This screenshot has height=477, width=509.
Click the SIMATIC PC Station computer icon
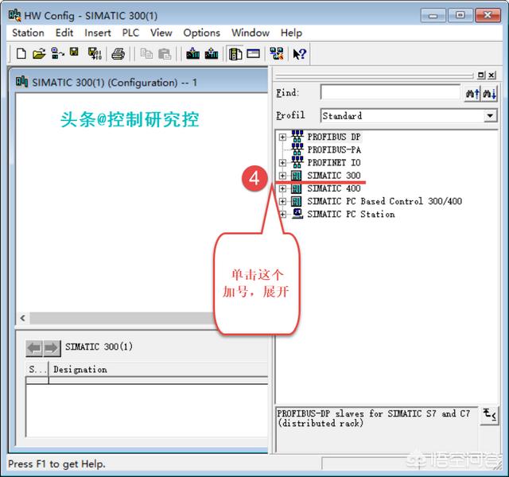pos(297,214)
